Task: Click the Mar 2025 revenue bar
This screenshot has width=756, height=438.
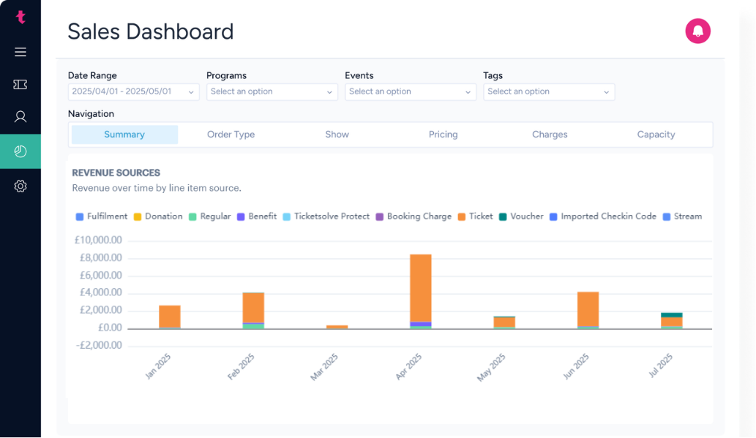Action: coord(337,327)
